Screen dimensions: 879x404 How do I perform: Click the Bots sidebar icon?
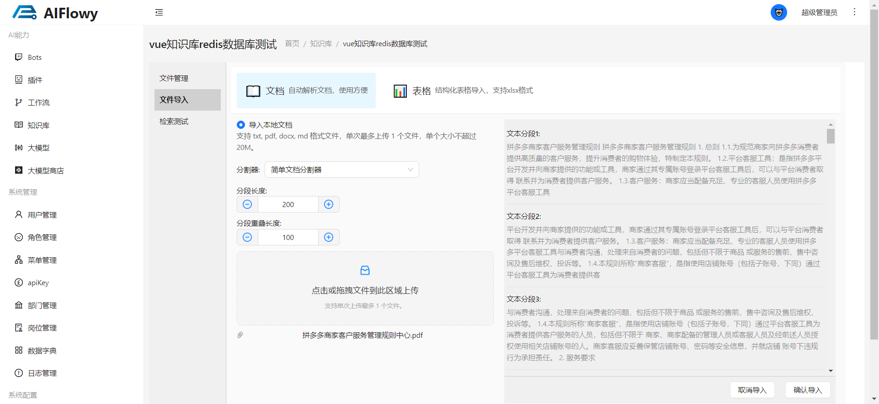tap(19, 57)
